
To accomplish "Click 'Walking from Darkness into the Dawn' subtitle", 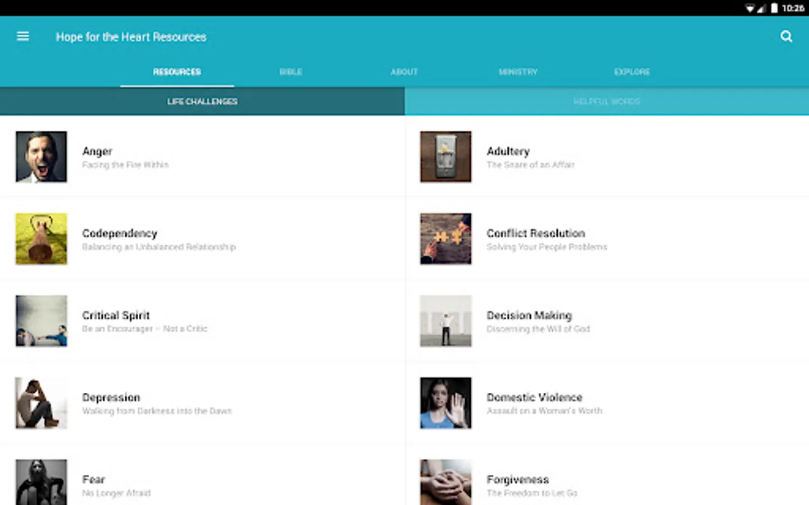I will pyautogui.click(x=157, y=411).
